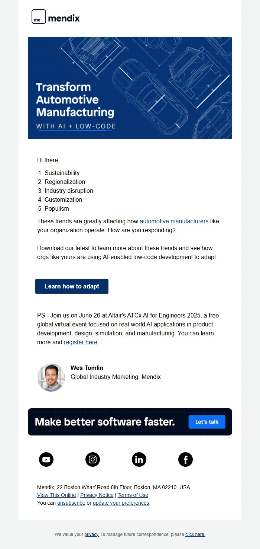Open the Terms of Use link

point(133,495)
